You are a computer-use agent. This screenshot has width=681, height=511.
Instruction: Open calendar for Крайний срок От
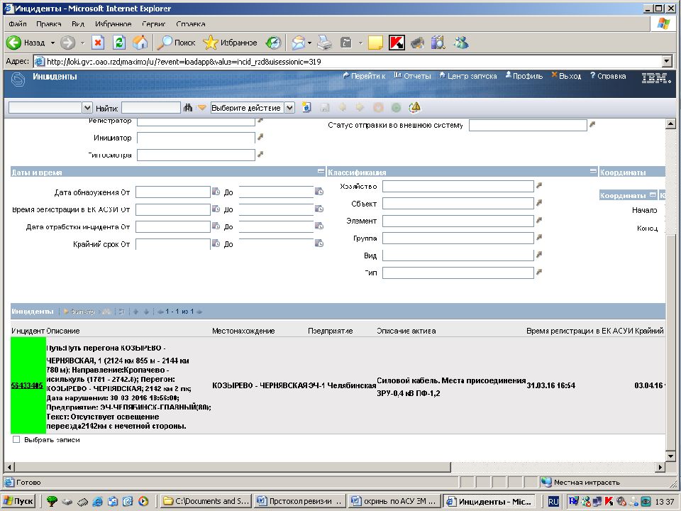coord(216,243)
